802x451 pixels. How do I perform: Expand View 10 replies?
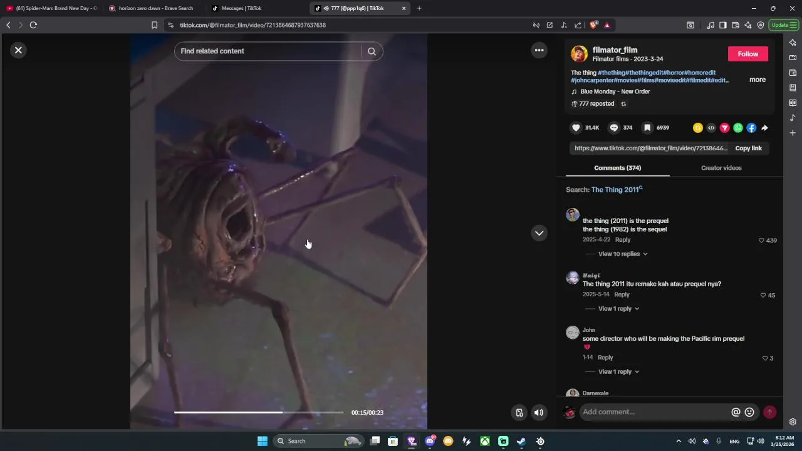[623, 254]
